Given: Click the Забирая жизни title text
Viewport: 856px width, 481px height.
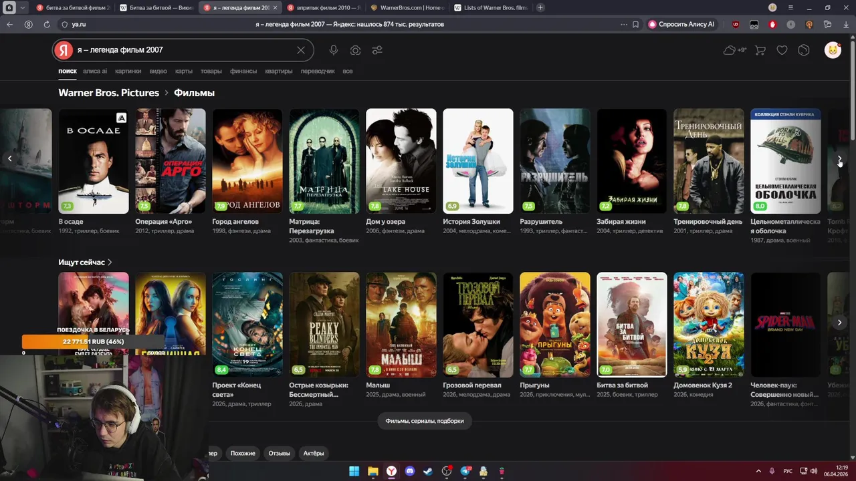Looking at the screenshot, I should click(x=621, y=222).
